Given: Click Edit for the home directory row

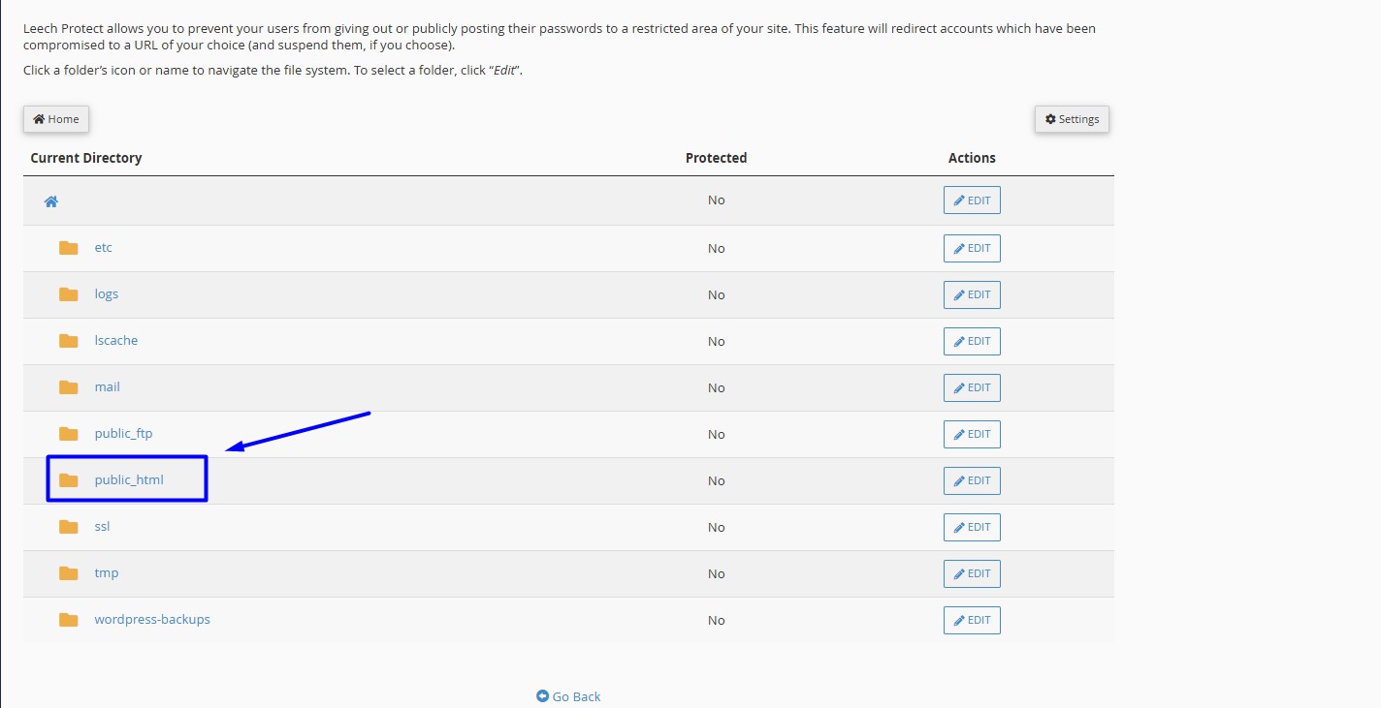Looking at the screenshot, I should [x=972, y=200].
